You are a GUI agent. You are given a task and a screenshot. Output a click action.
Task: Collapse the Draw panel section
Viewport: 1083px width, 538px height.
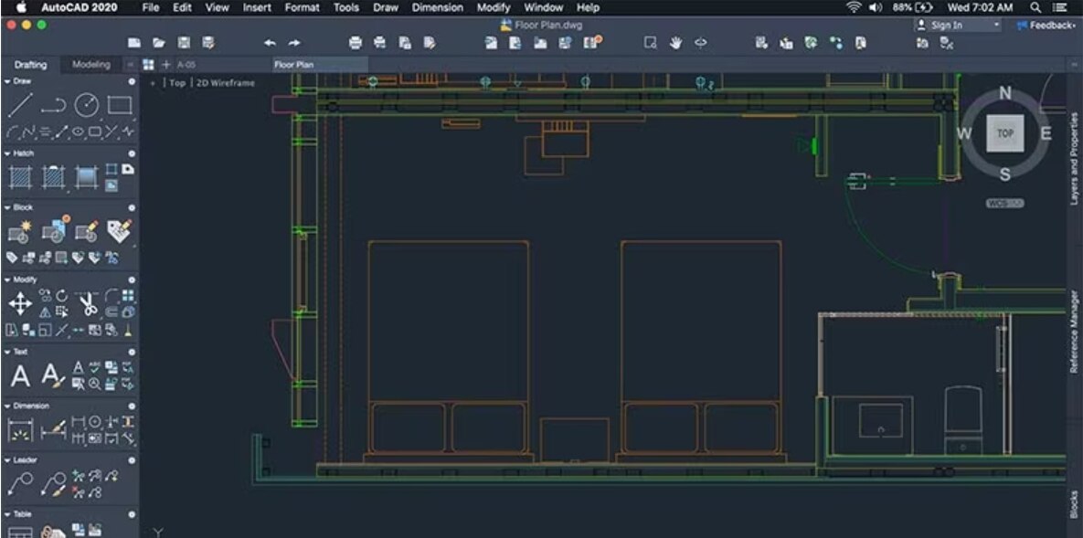pos(6,81)
